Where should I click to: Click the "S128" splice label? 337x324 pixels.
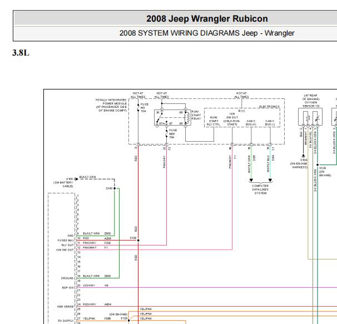[x=123, y=318]
